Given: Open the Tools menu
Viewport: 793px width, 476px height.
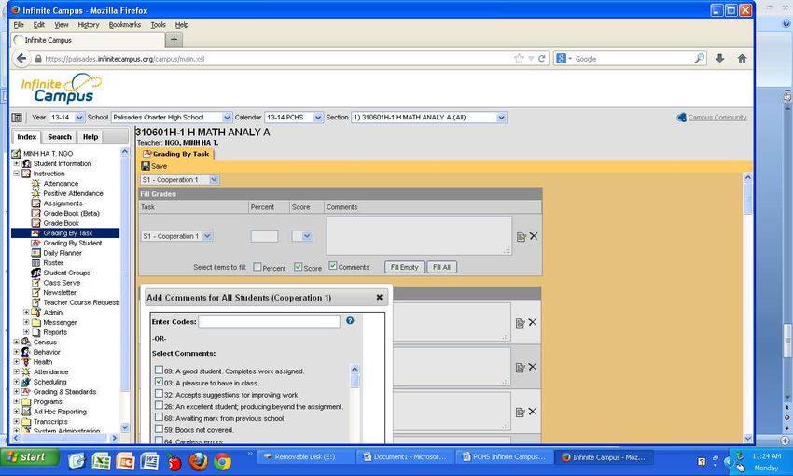Looking at the screenshot, I should point(158,25).
